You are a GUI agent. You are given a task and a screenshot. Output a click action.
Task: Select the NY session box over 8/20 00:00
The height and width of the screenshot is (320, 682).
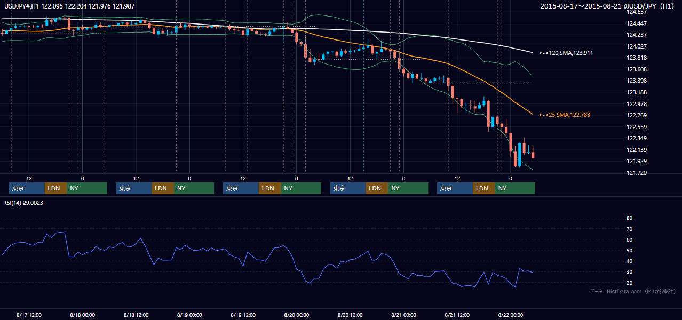[300, 188]
